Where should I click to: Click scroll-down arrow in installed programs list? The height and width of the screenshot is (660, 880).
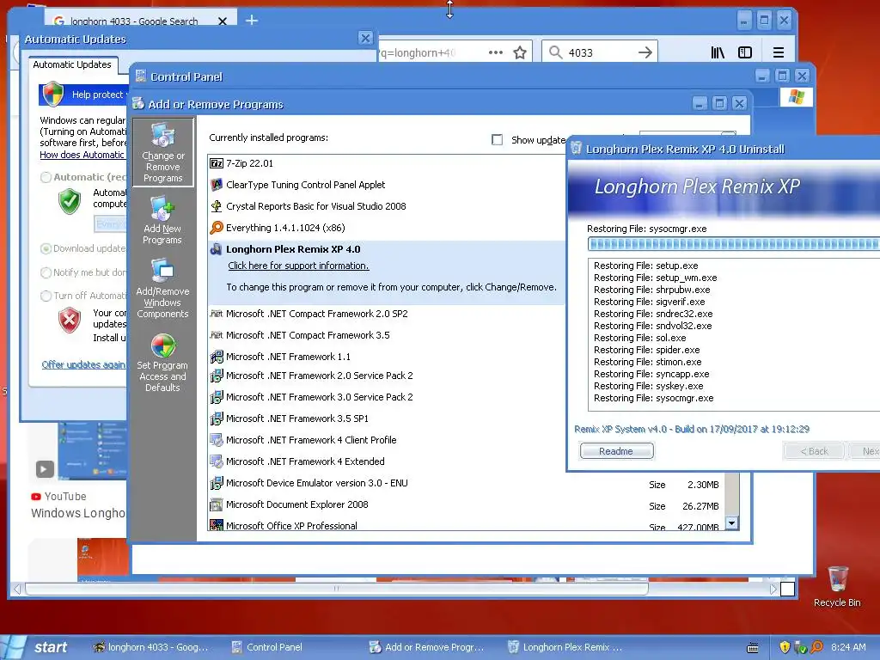pos(731,523)
